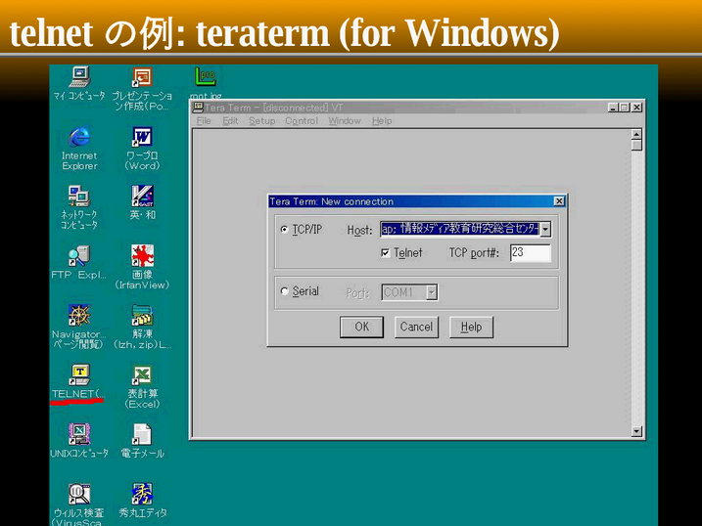This screenshot has height=526, width=702.
Task: Launch the Internet Explorer desktop icon
Action: pos(79,137)
